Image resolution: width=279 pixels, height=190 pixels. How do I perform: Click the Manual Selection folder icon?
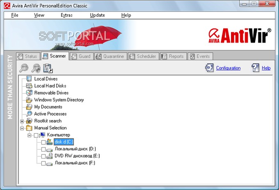pyautogui.click(x=29, y=128)
